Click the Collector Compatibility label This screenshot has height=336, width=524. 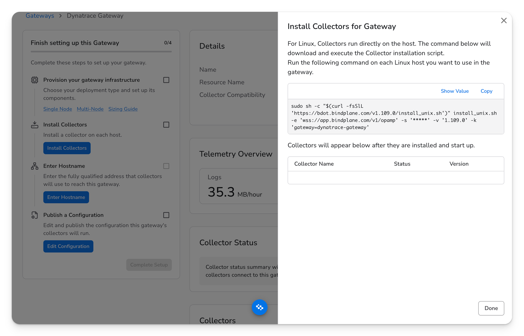click(232, 95)
